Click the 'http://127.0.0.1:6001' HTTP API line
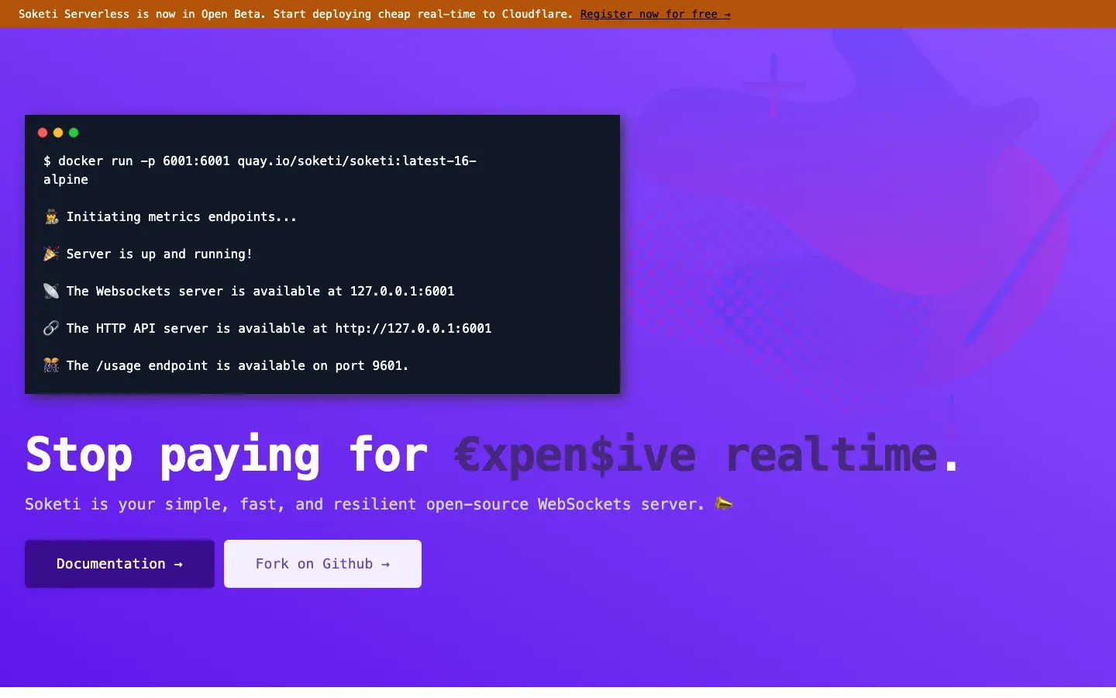1116x698 pixels. 279,329
